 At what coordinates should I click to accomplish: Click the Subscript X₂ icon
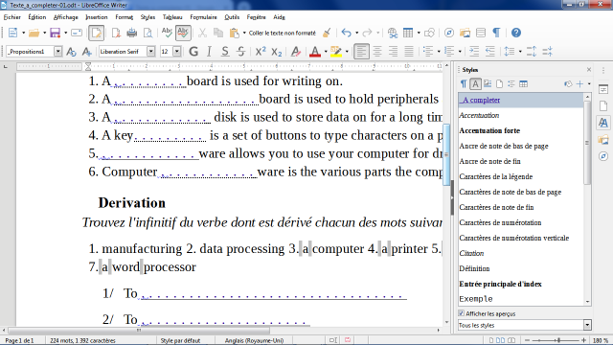[277, 52]
